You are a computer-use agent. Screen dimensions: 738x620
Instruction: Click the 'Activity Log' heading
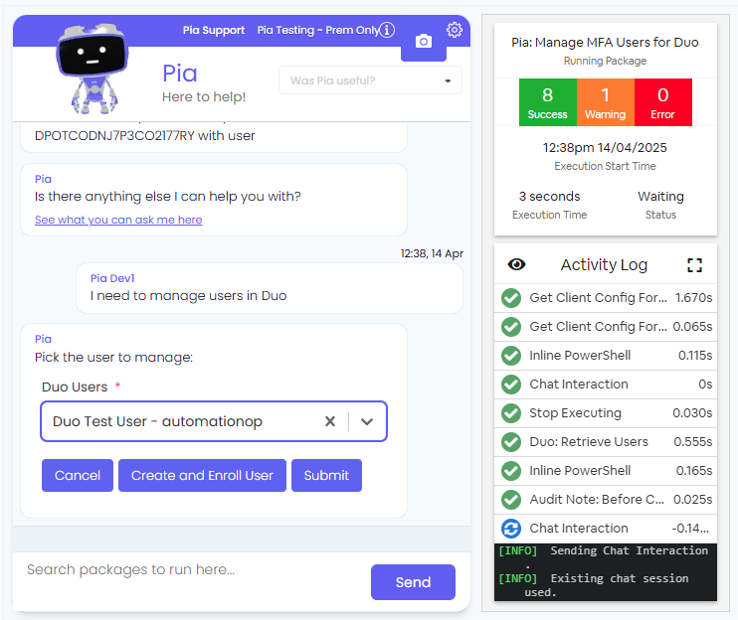604,264
